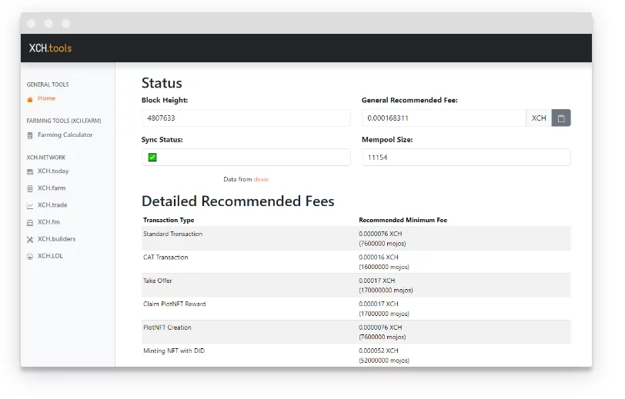Click the XCH.trade chart icon
The height and width of the screenshot is (399, 625).
click(30, 205)
